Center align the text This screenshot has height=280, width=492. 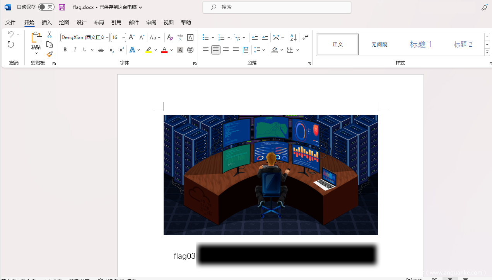(x=216, y=50)
